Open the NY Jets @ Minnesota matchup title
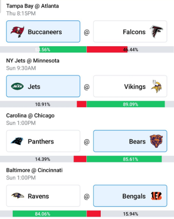The width and height of the screenshot is (174, 219). point(33,61)
